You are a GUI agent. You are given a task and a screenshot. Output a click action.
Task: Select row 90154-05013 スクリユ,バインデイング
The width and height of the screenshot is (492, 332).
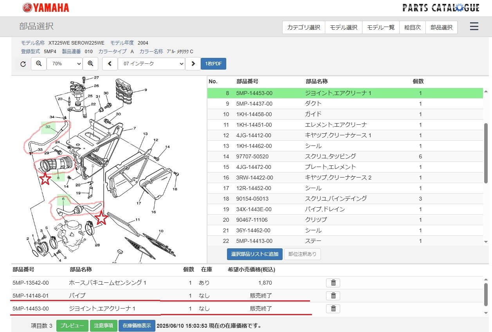tap(344, 199)
